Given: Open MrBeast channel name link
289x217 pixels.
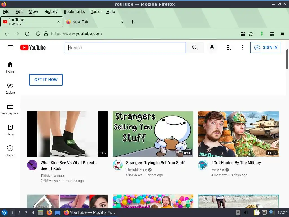Looking at the screenshot, I should [218, 170].
